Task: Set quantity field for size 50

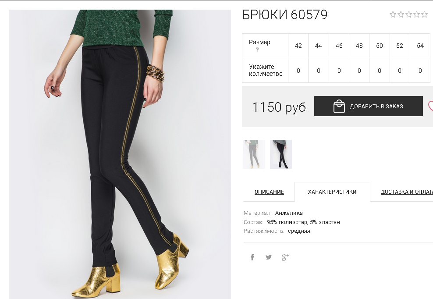Action: click(x=380, y=71)
